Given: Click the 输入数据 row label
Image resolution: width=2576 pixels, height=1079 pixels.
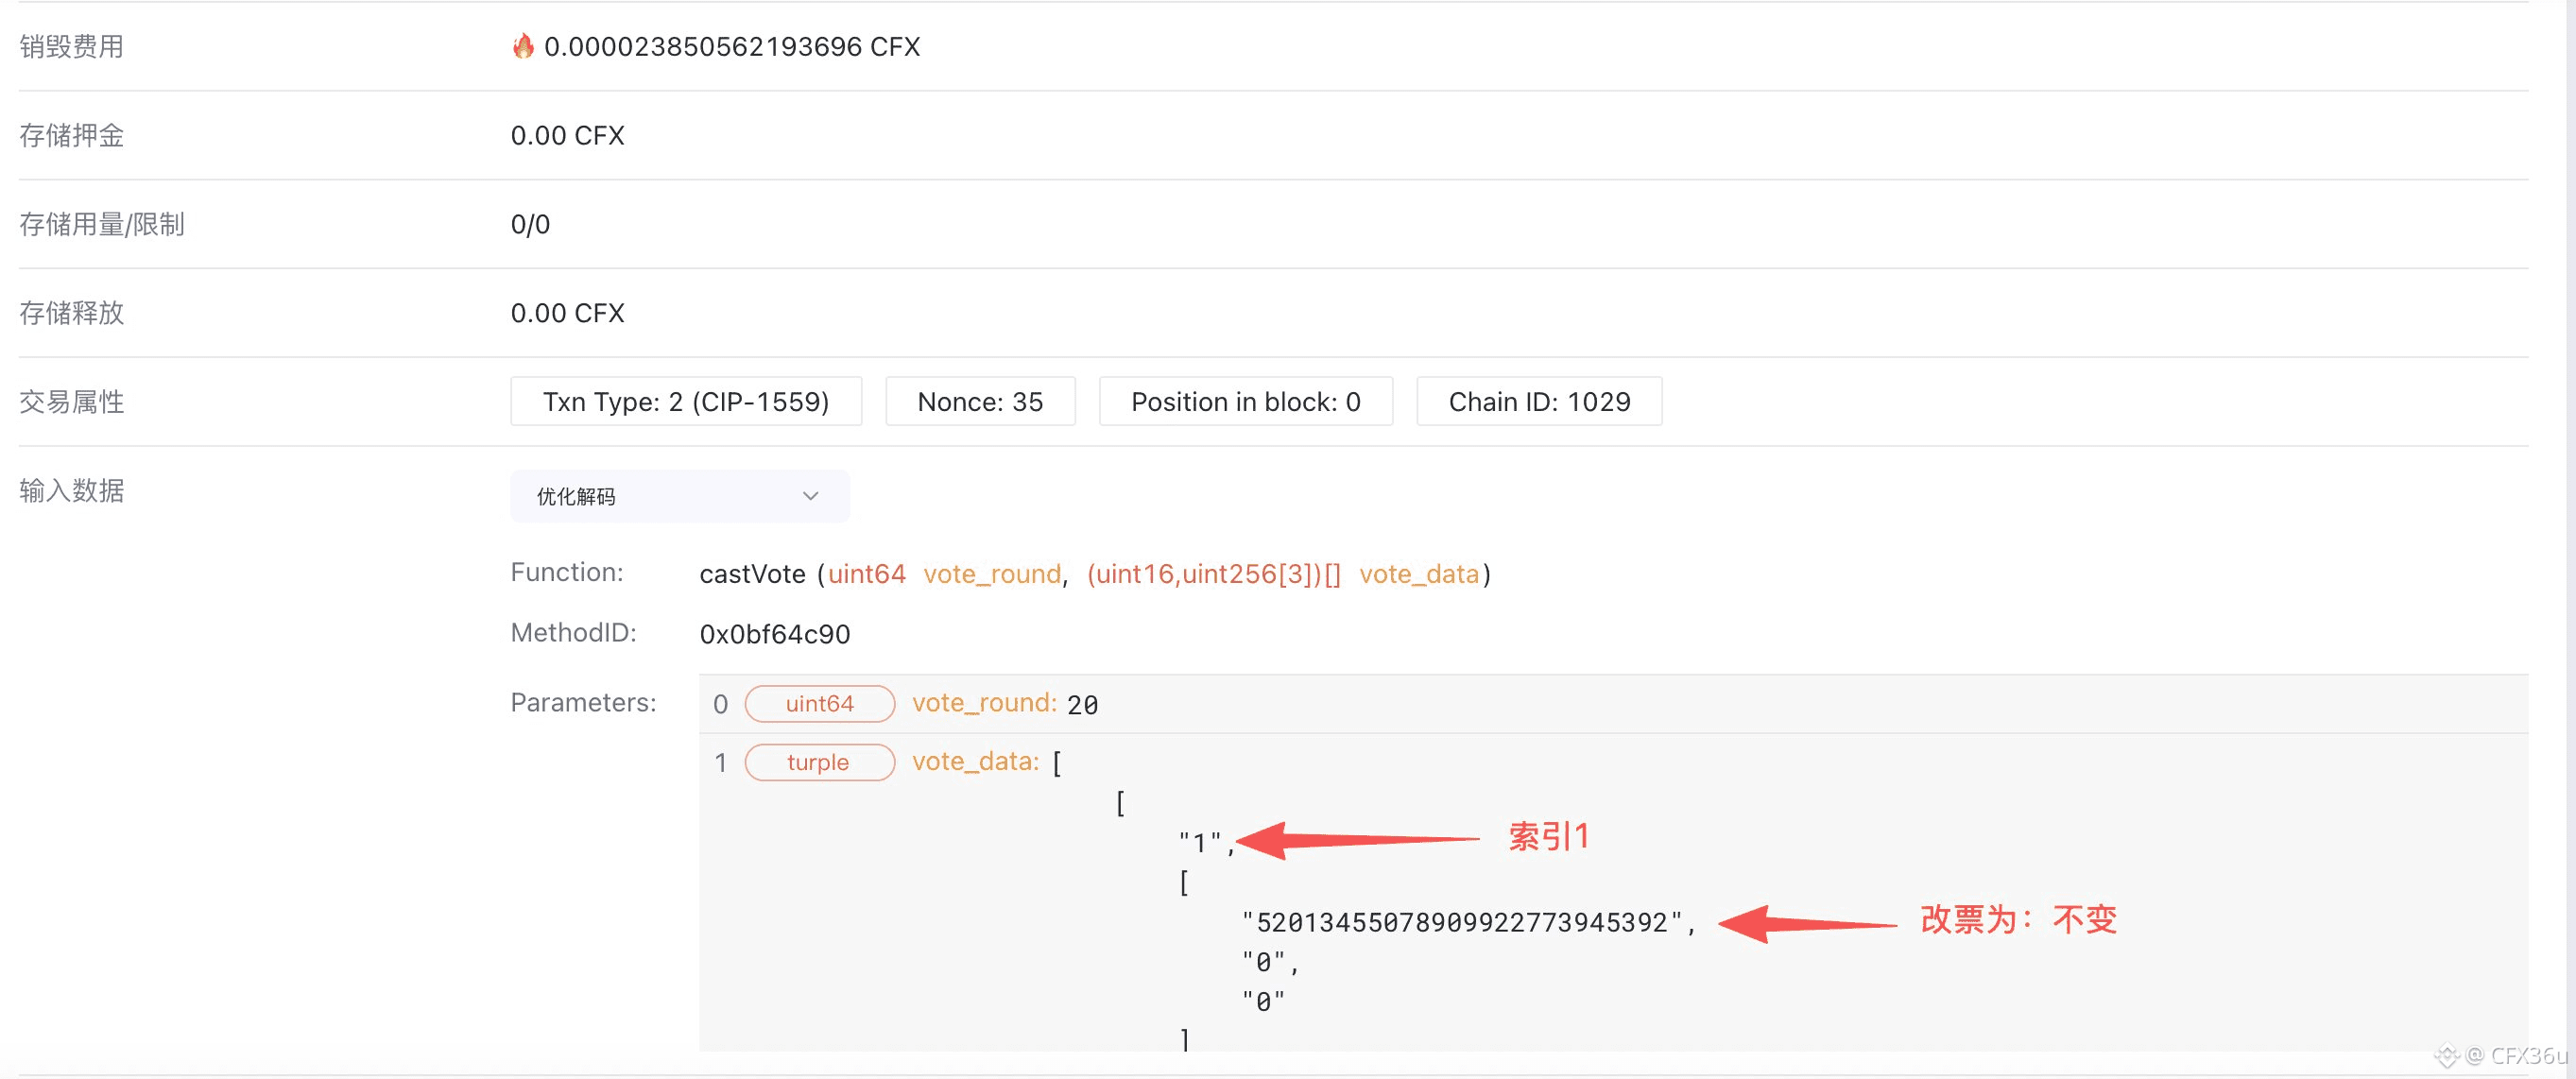Looking at the screenshot, I should (72, 491).
